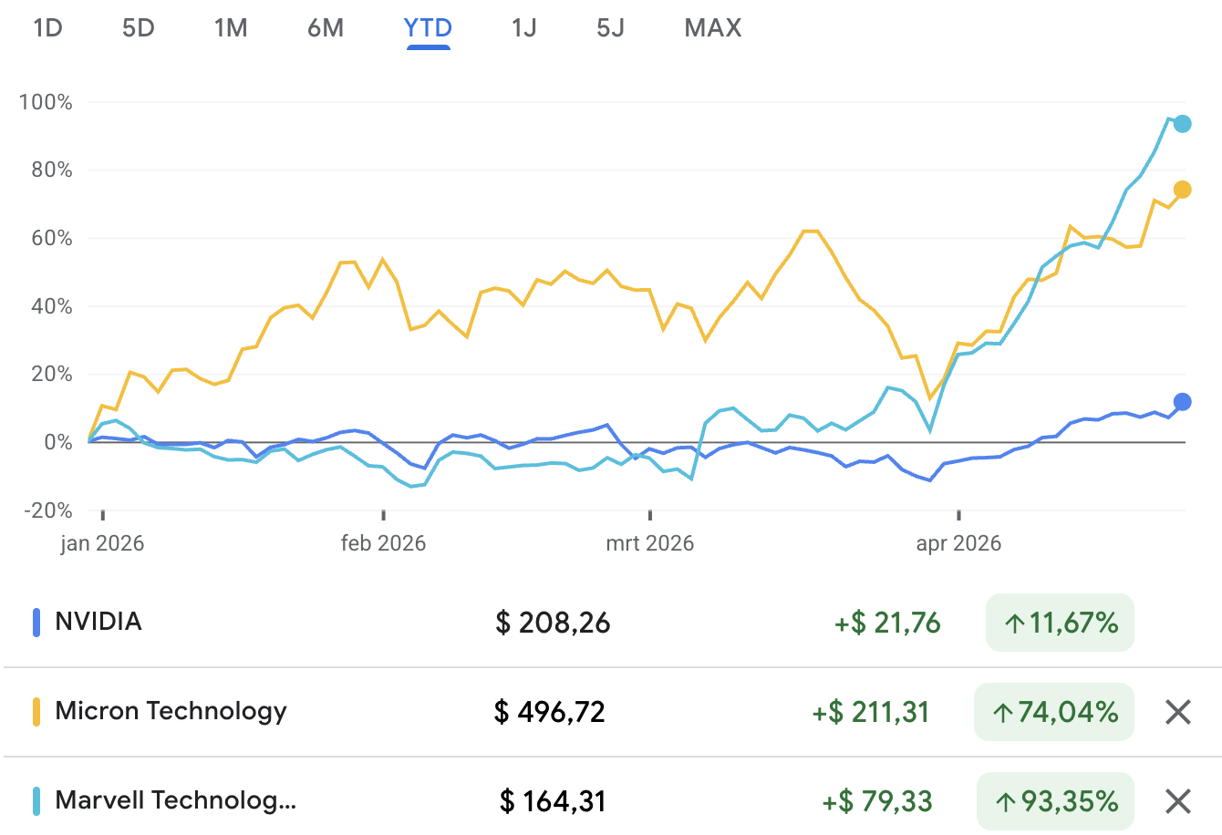Click the 60% y-axis label
The height and width of the screenshot is (835, 1222).
pyautogui.click(x=50, y=238)
